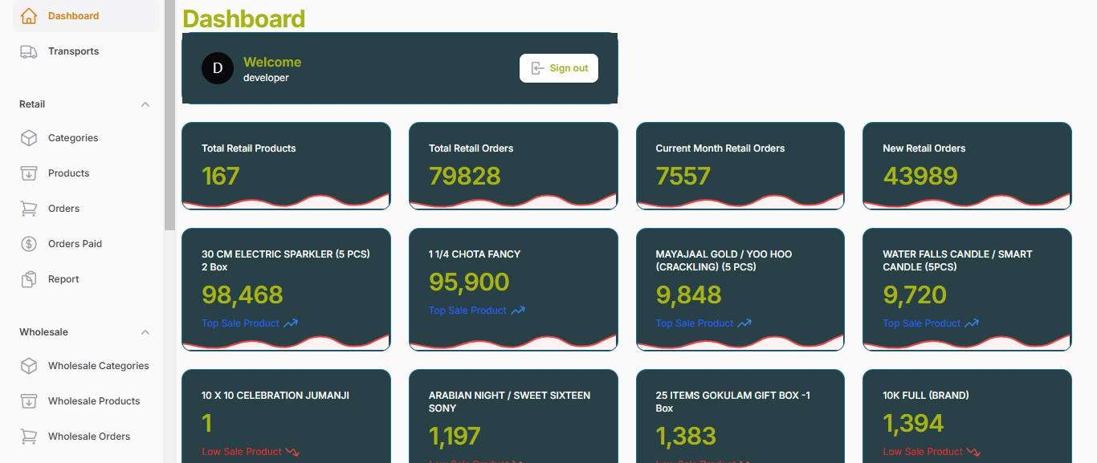Open the Transports menu item
This screenshot has width=1097, height=463.
click(73, 51)
